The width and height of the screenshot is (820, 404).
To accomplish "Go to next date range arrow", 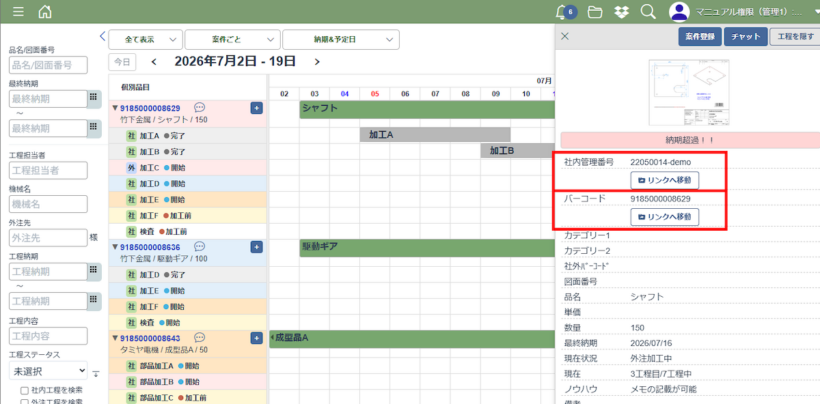I will 317,62.
